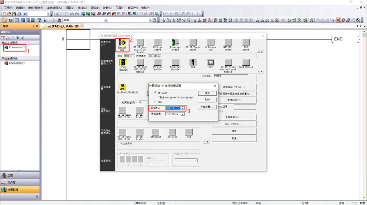Select Connection1 under 当前连接目标

click(x=17, y=47)
